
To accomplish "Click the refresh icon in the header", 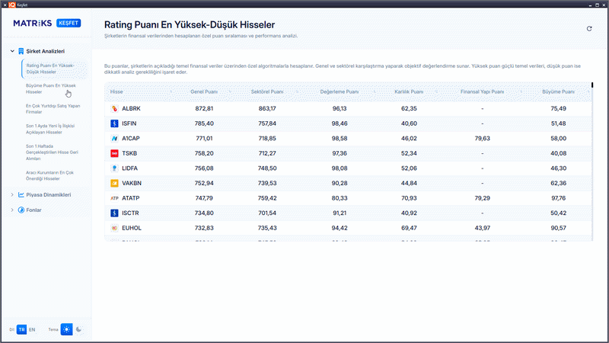I will [x=588, y=29].
